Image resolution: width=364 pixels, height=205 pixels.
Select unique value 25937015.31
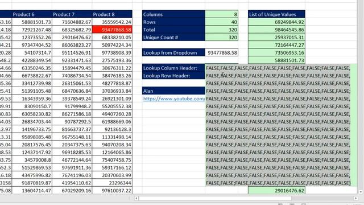tap(276, 37)
